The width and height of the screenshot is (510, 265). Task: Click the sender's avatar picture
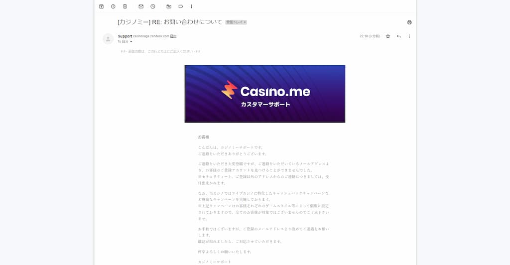pyautogui.click(x=108, y=39)
